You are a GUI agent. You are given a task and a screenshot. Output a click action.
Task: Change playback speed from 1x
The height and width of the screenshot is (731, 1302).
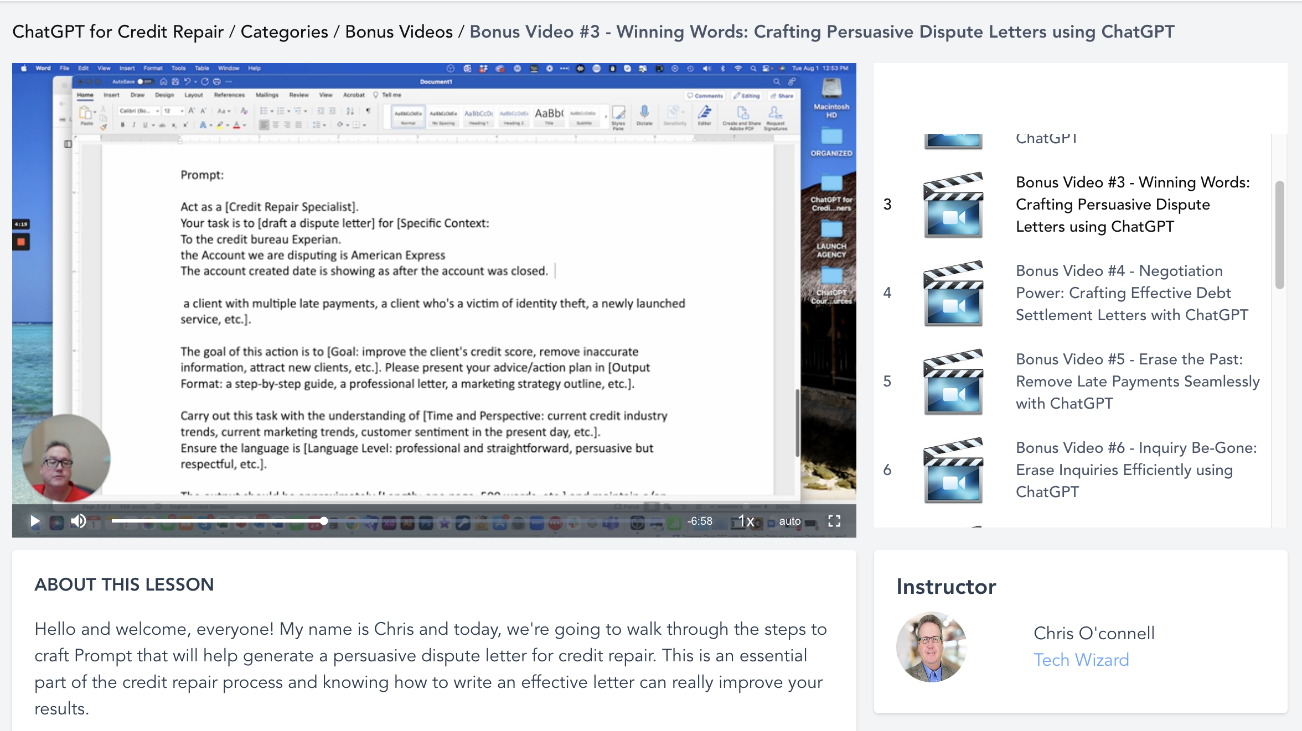click(x=747, y=521)
